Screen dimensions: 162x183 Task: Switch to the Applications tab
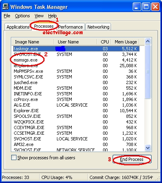pos(18,27)
